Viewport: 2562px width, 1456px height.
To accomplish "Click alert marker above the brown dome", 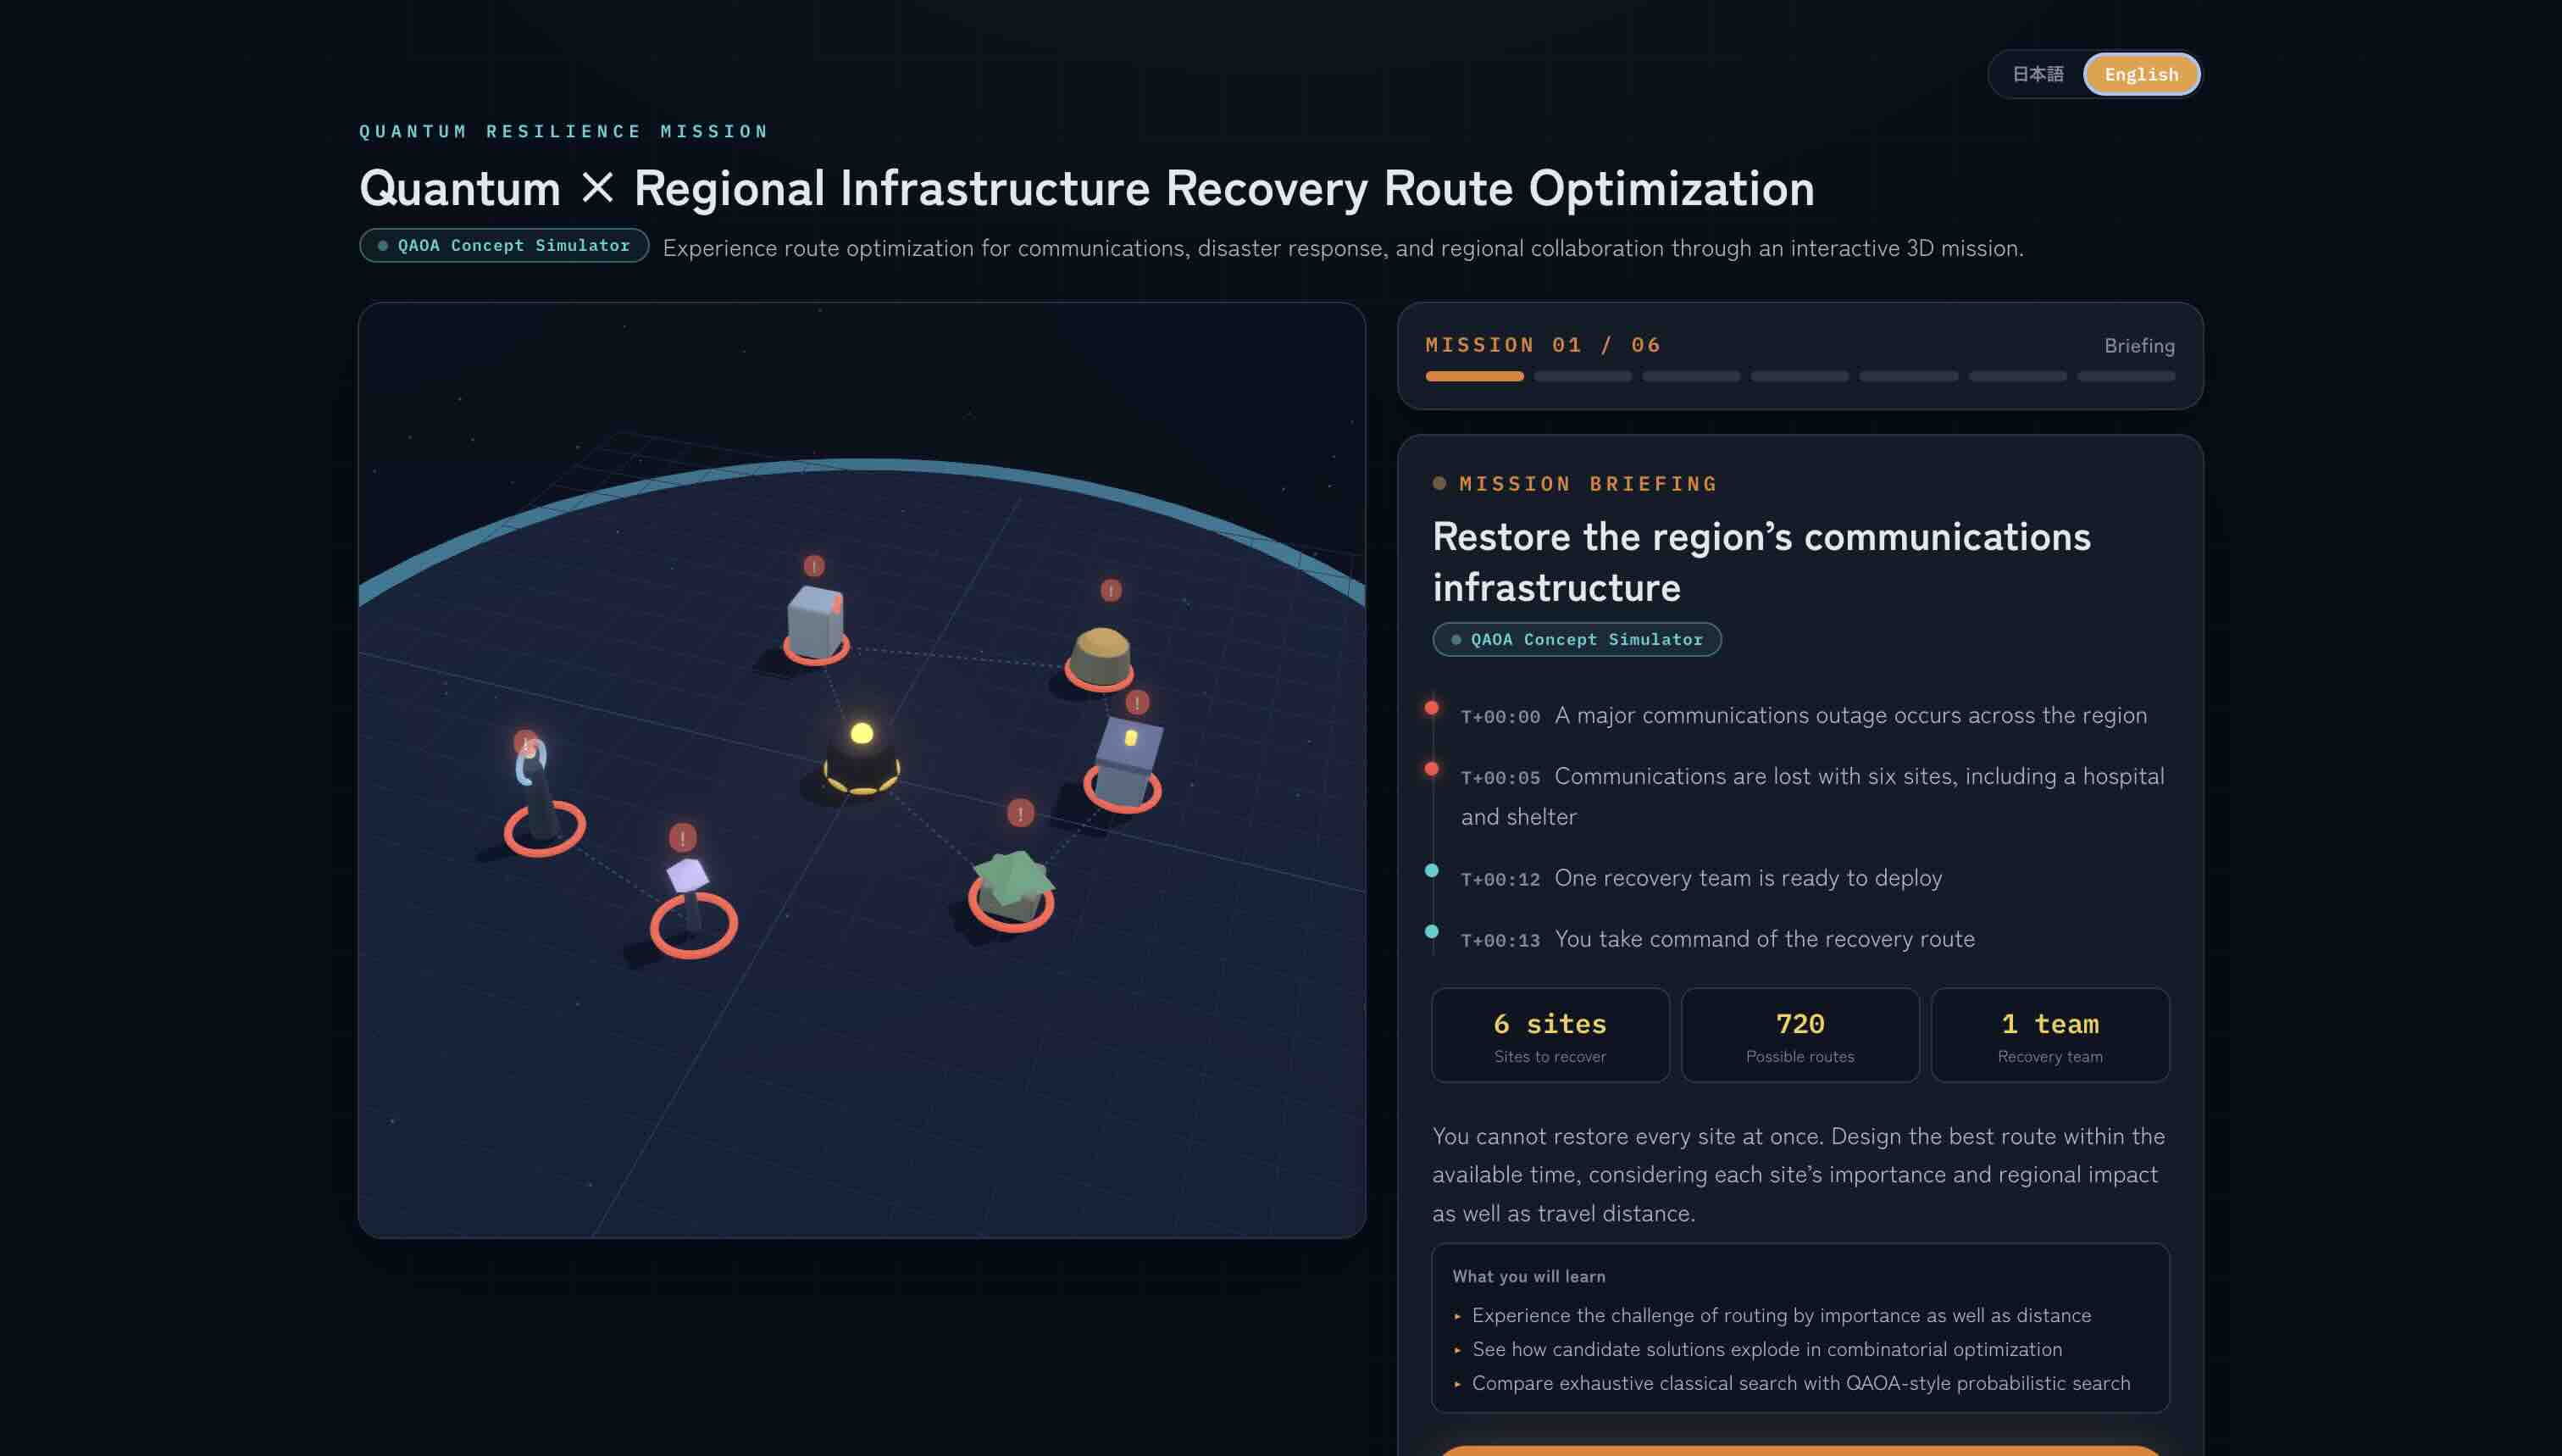I will (x=1111, y=590).
